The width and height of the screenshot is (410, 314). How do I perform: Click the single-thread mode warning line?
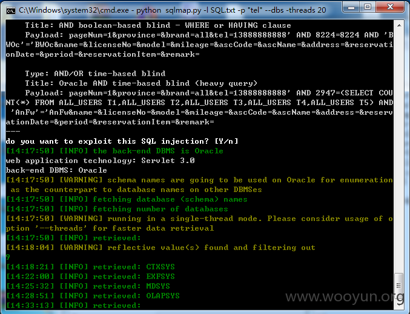(199, 223)
